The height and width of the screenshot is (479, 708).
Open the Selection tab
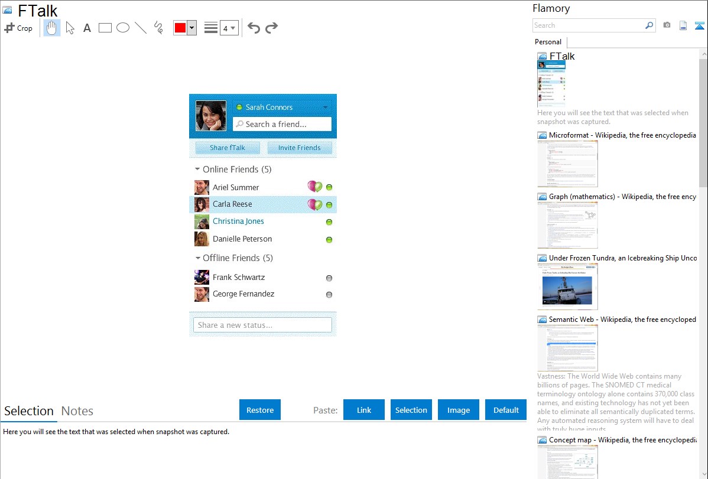point(29,411)
